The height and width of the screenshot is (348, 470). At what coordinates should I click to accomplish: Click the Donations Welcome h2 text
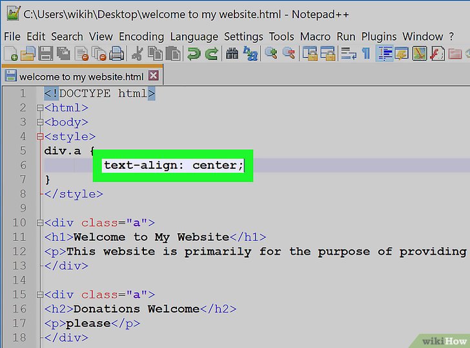(136, 309)
